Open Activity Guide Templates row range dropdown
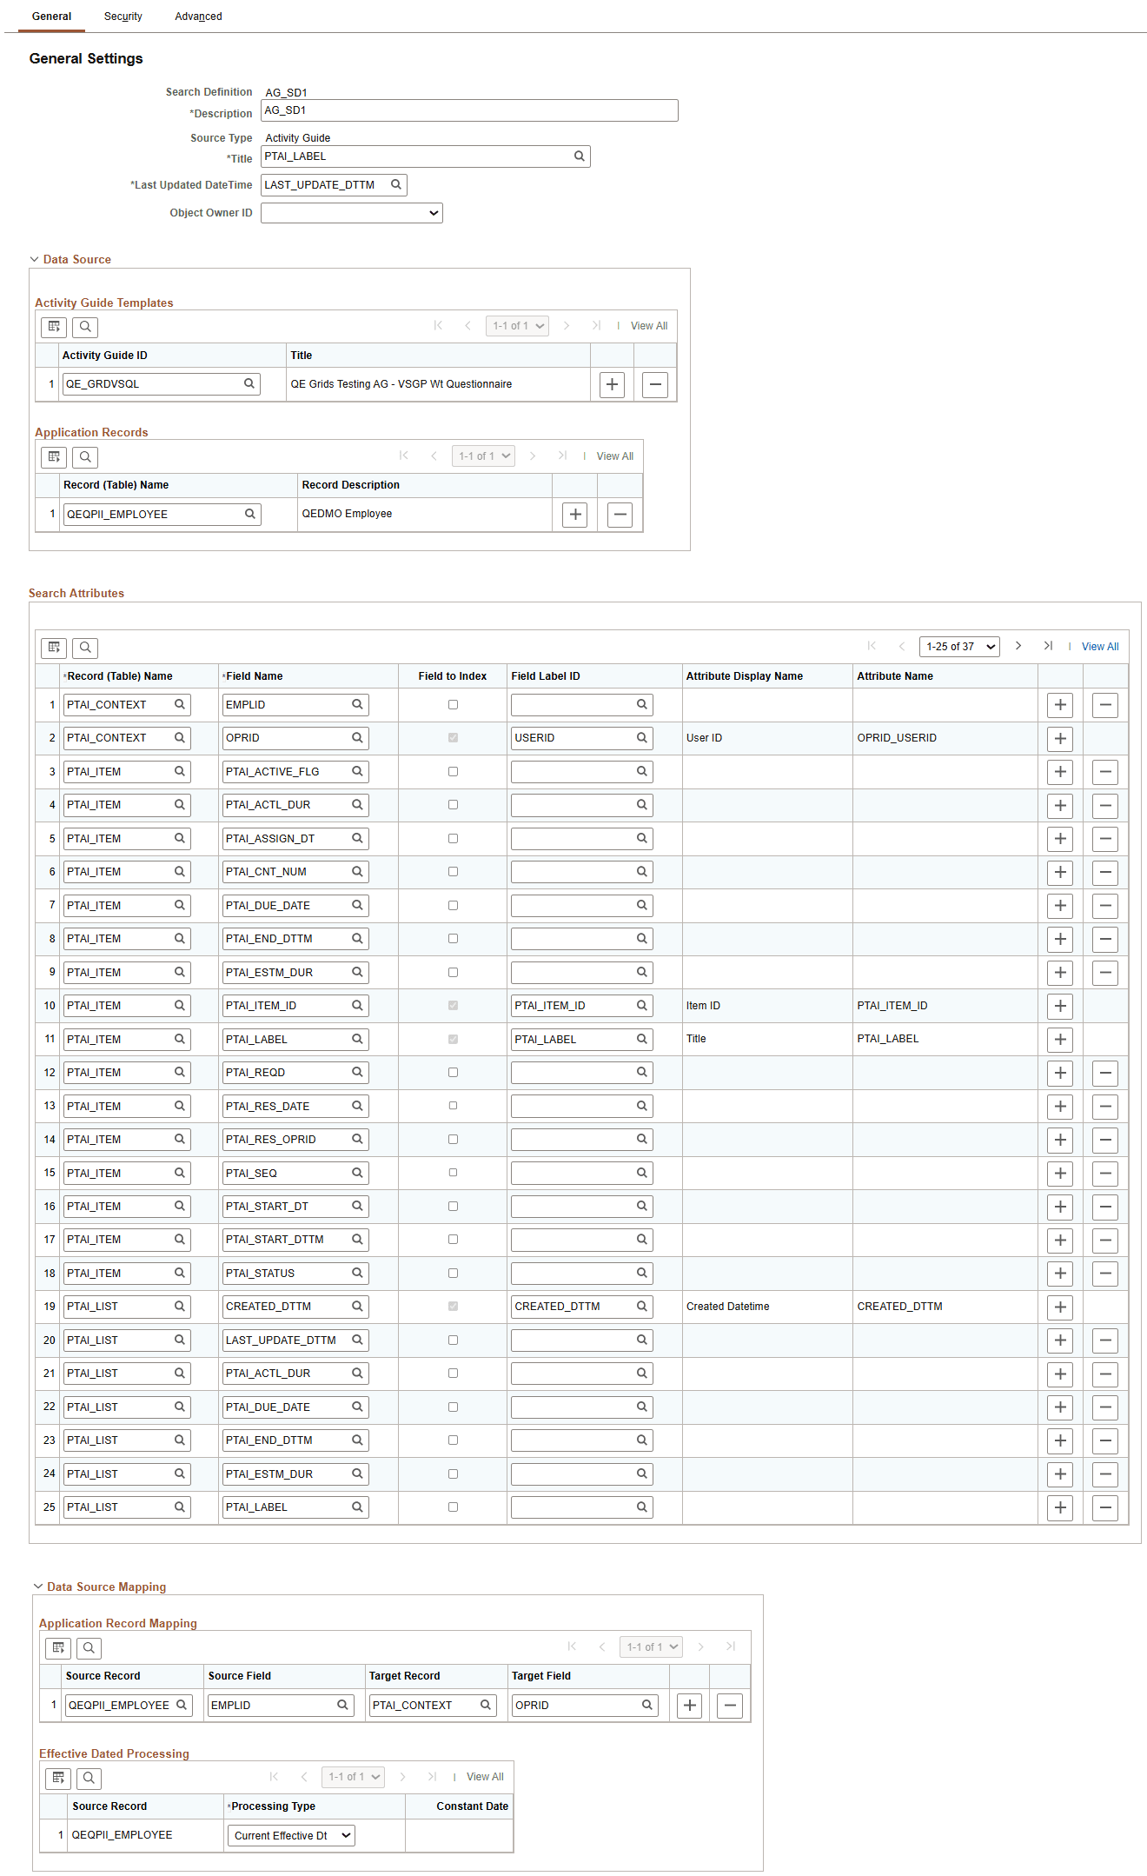 (x=517, y=326)
